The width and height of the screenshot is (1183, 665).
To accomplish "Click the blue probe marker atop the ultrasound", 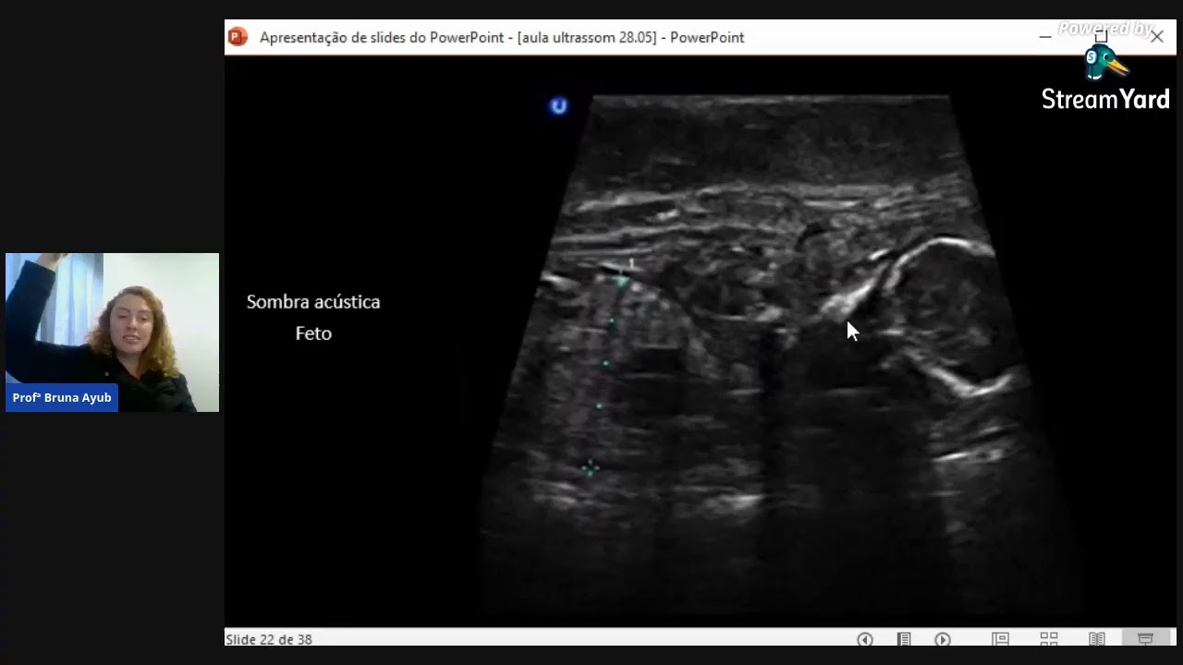I will [x=558, y=106].
